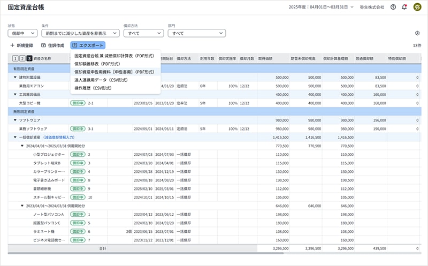Select the 書類細断機 asset row

point(215,189)
